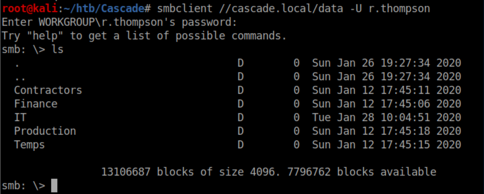Click the IT directory entry
Viewport: 484px width, 194px height.
click(x=20, y=117)
